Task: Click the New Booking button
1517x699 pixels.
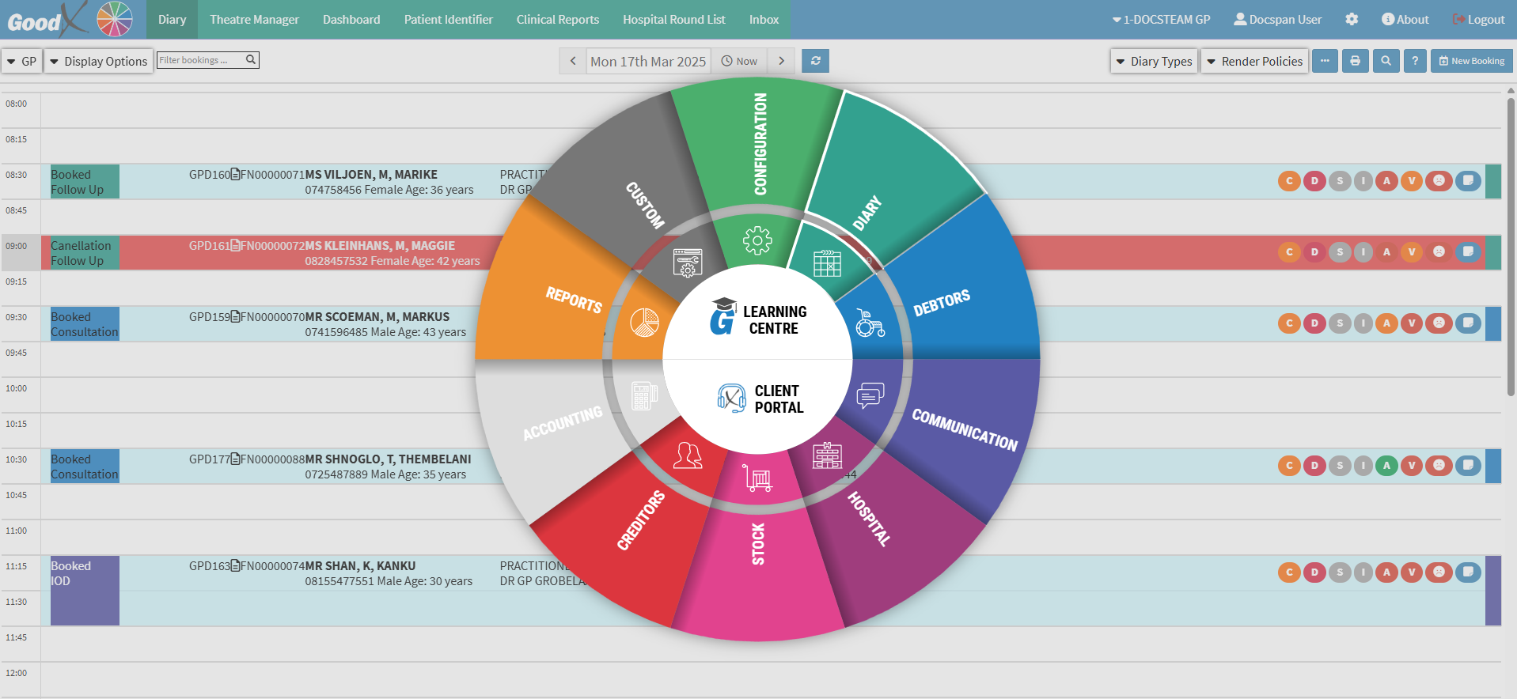Action: (x=1471, y=61)
